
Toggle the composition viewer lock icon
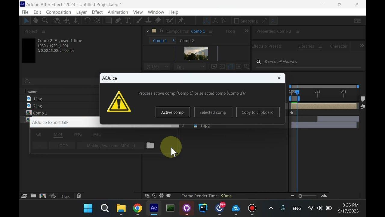pos(162,31)
